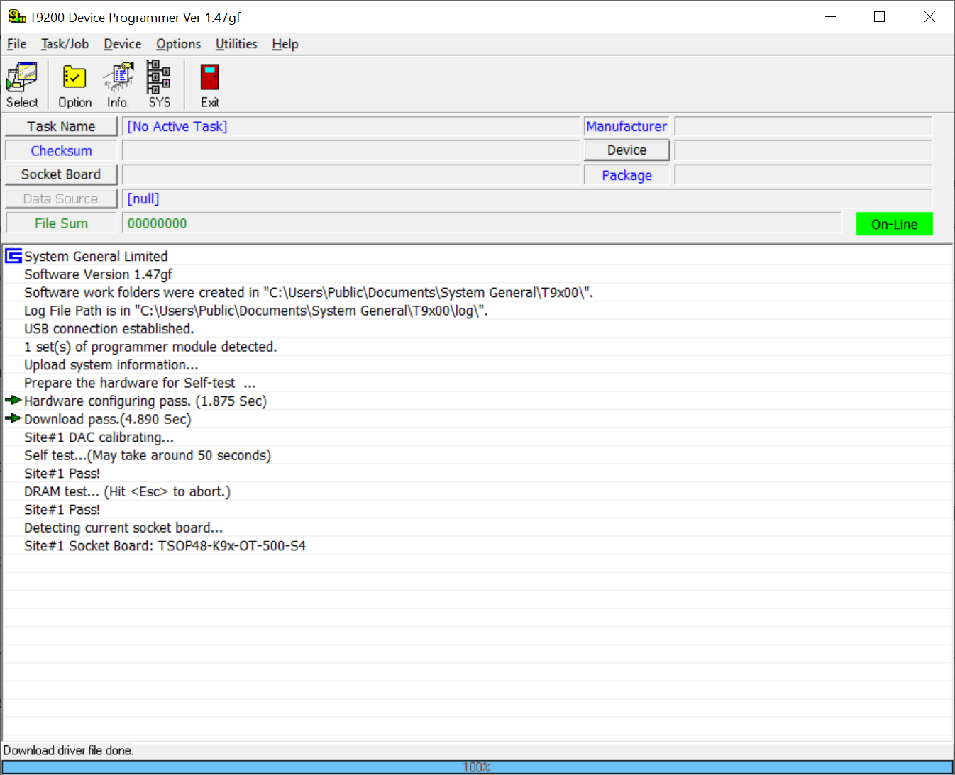955x775 pixels.
Task: Click 'DRAM test... (Hit <Esc> to abort.)' line
Action: [127, 491]
